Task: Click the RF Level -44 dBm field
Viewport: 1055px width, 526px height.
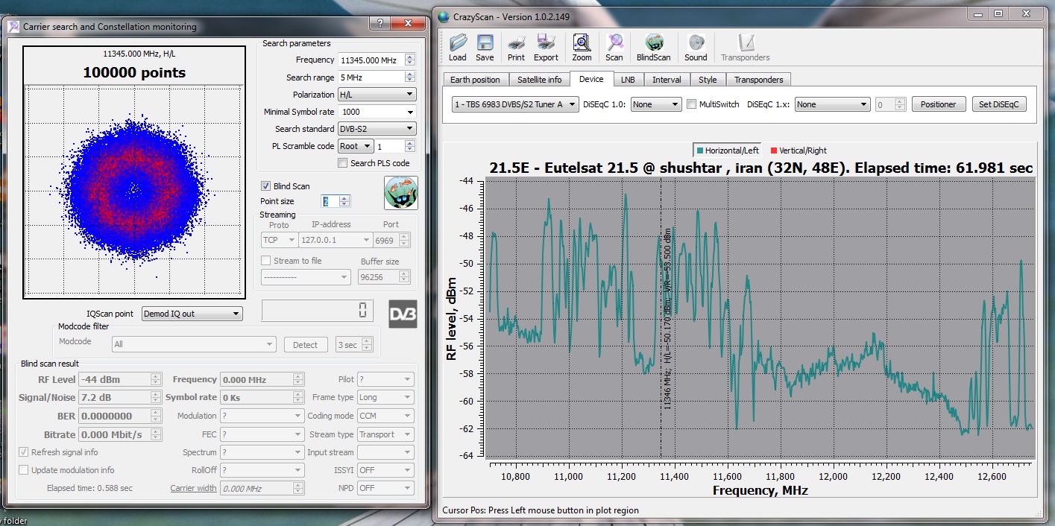Action: click(120, 380)
